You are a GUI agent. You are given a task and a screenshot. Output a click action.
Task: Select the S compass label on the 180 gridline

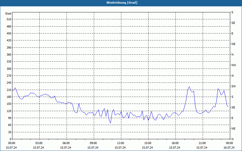(x=232, y=97)
